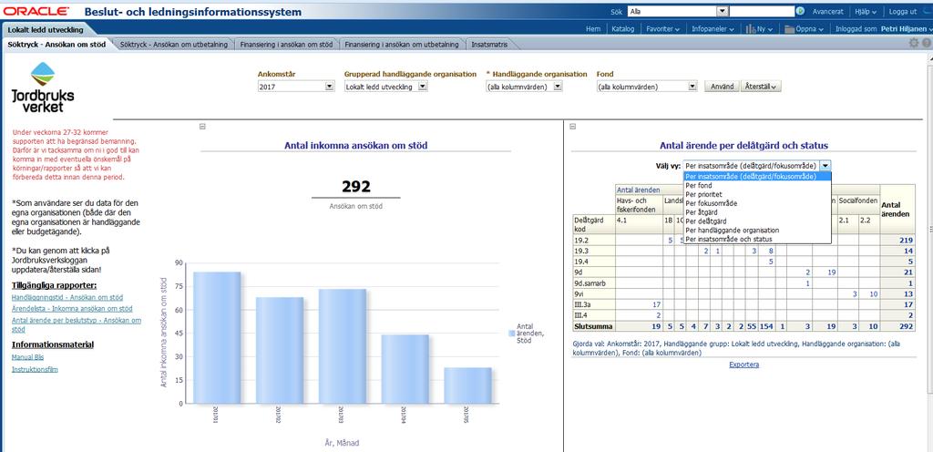
Task: Open the Instruktionsfilm link
Action: [35, 369]
